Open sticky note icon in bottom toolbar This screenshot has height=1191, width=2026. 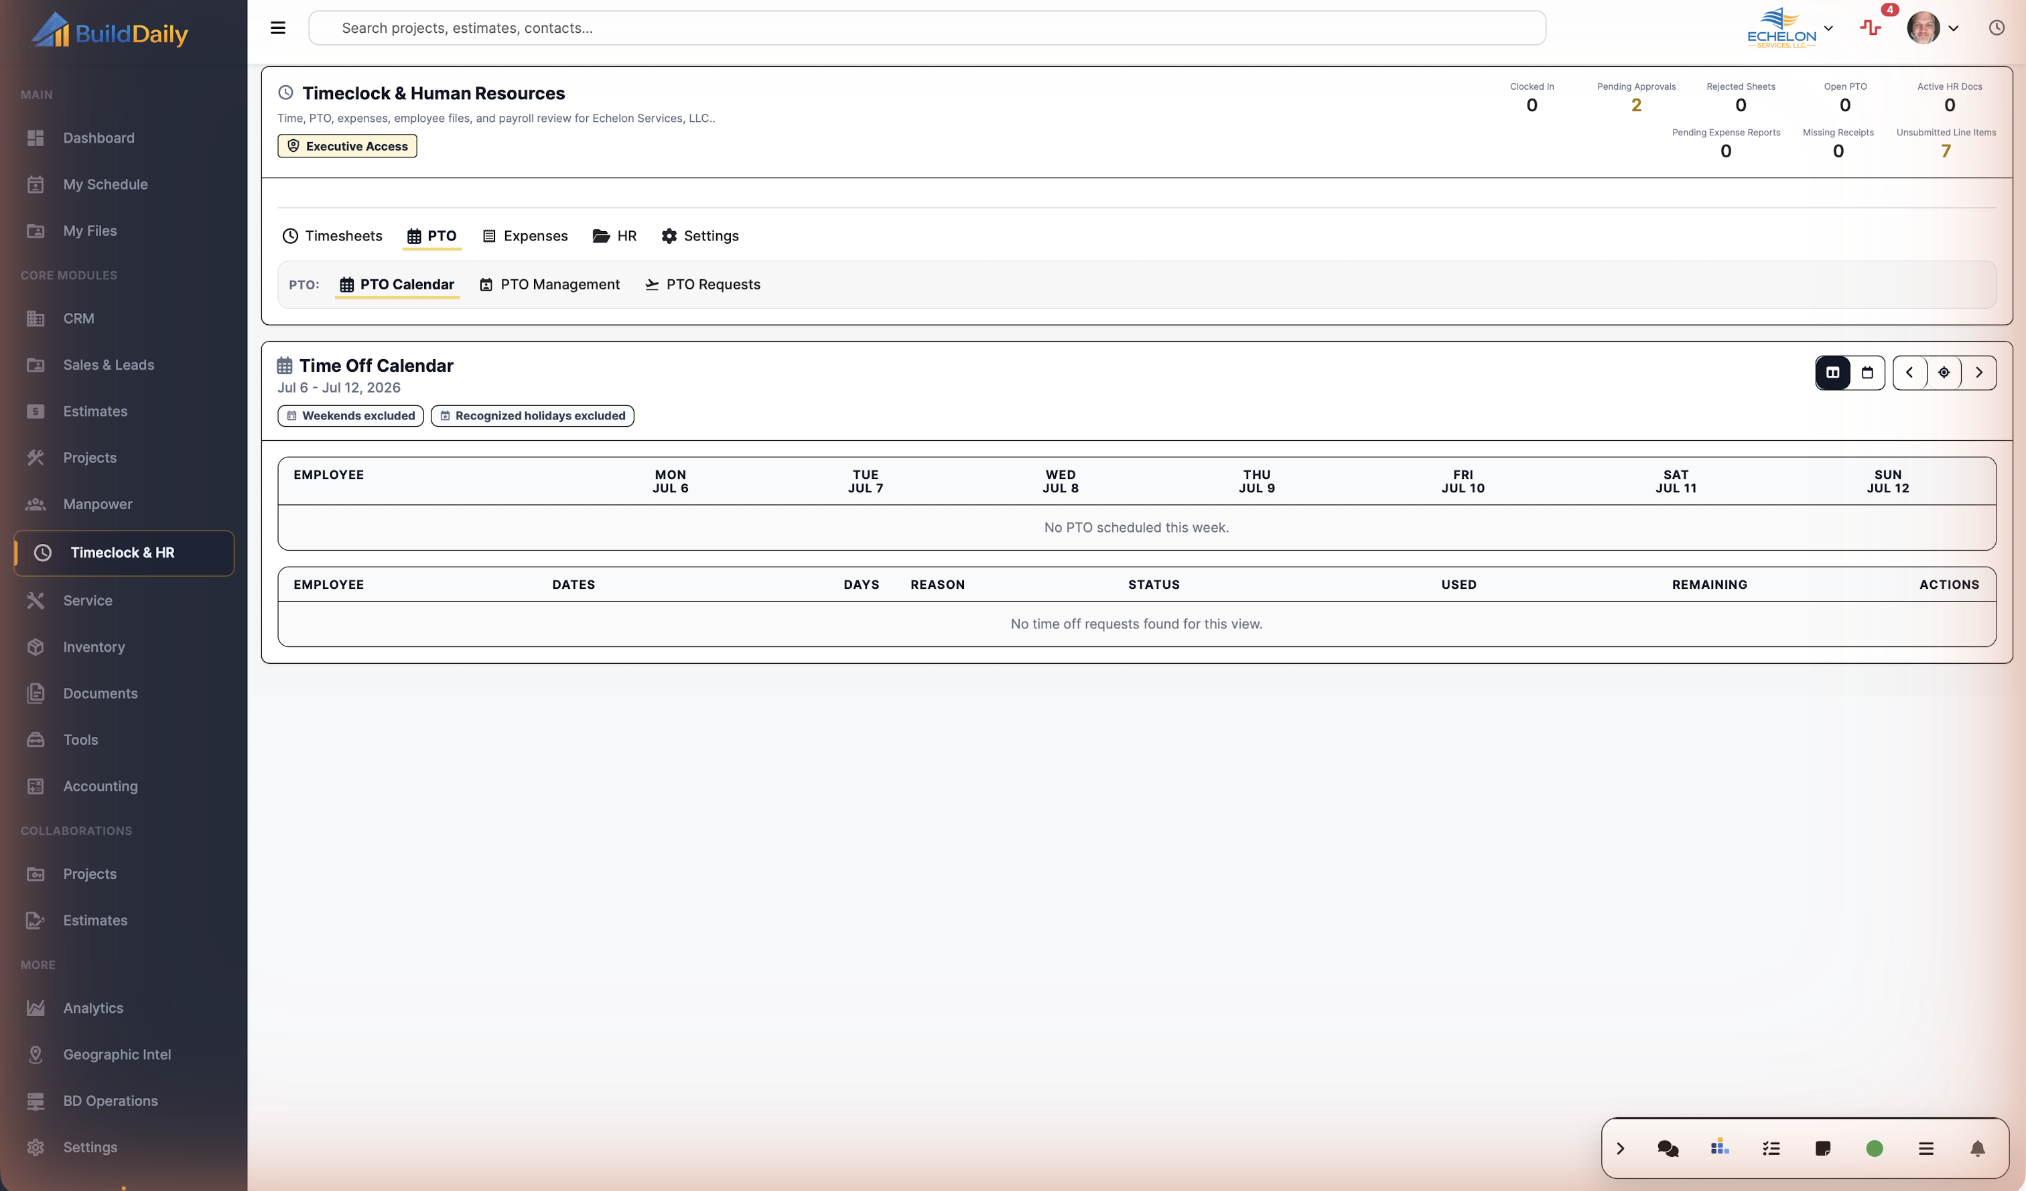point(1822,1148)
